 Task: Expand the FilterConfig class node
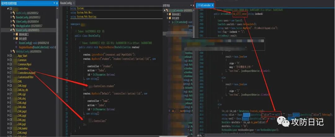coord(11,22)
